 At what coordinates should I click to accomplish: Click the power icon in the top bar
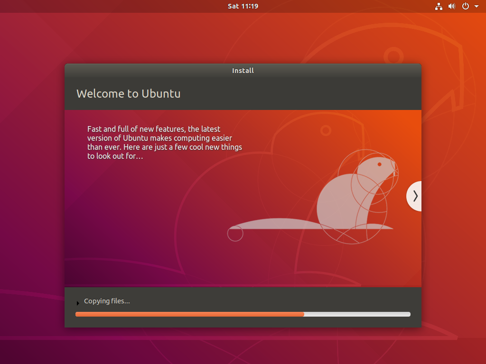465,6
